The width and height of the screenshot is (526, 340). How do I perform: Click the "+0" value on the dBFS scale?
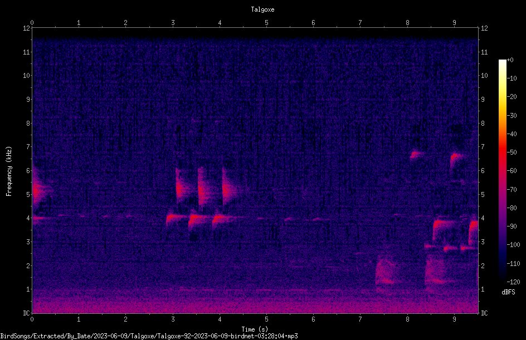click(510, 60)
